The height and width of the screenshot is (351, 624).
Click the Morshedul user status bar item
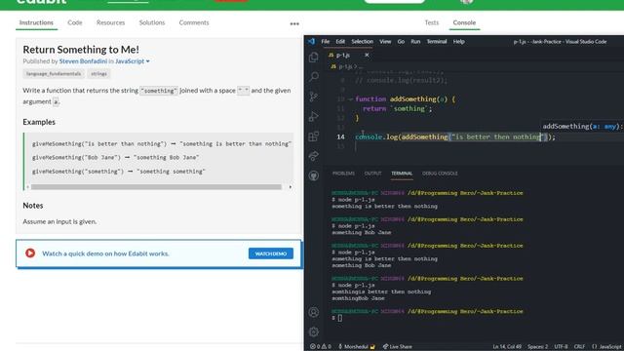[357, 347]
